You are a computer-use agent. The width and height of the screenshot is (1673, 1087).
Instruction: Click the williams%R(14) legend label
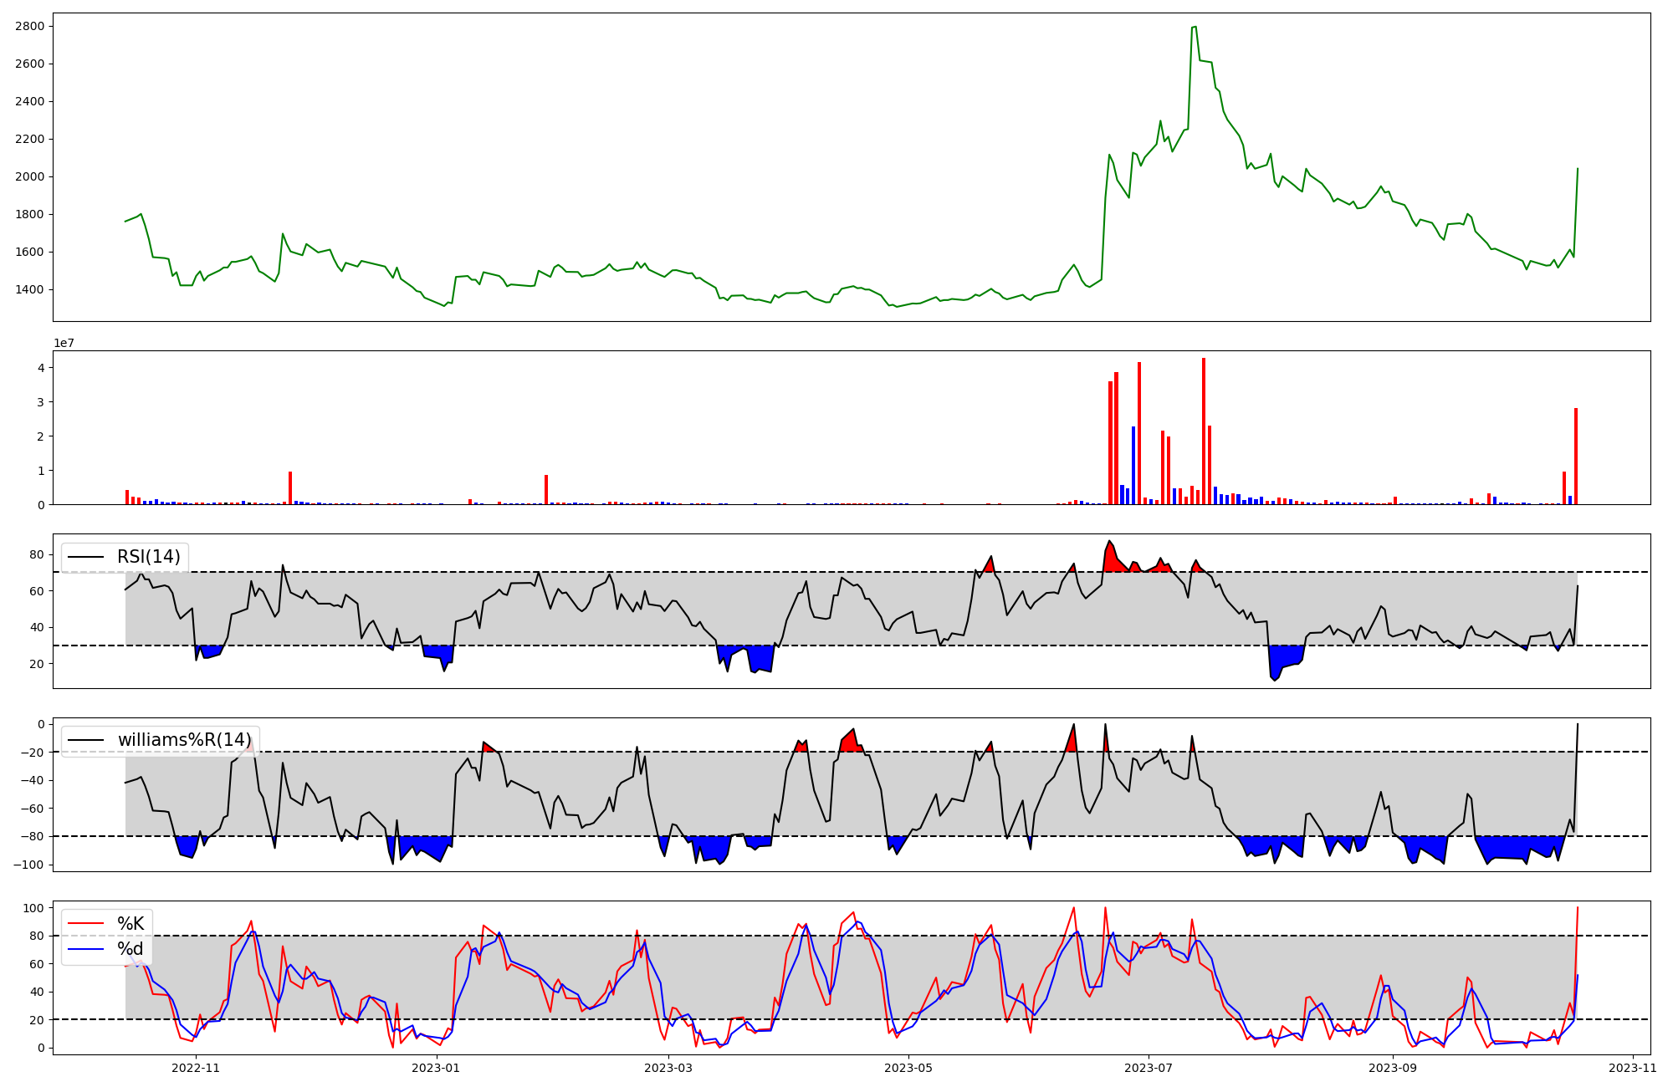coord(184,740)
